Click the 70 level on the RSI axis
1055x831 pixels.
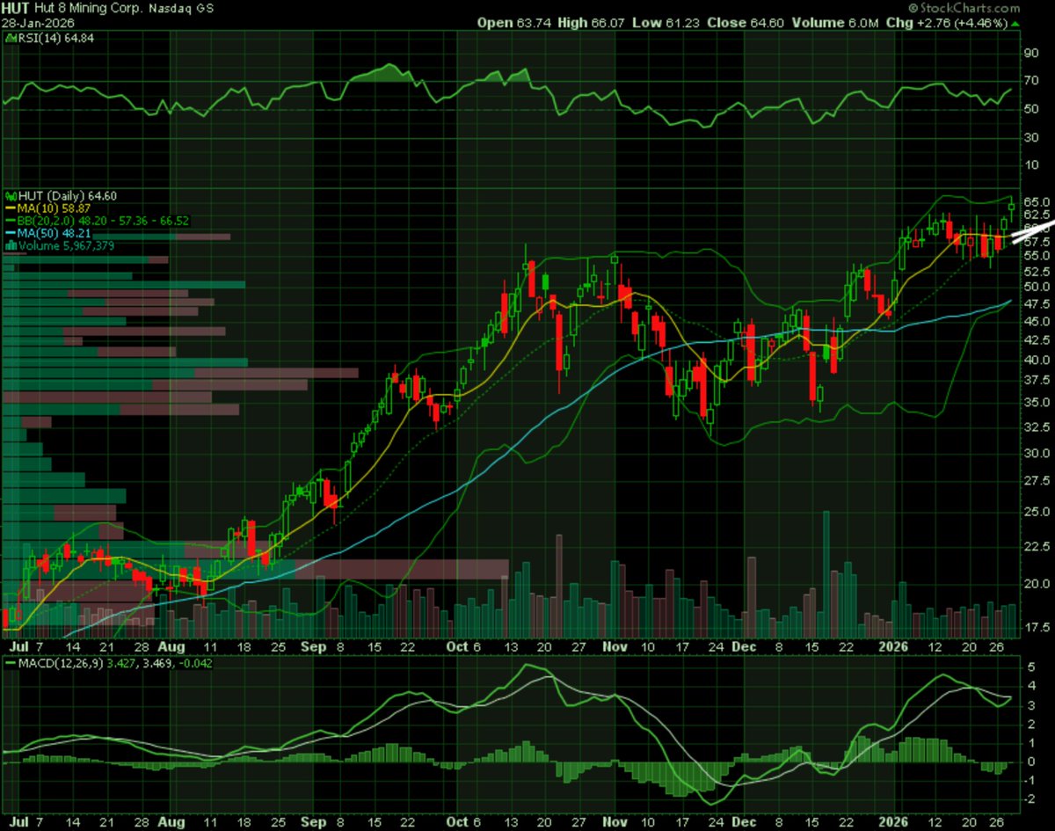click(1030, 81)
